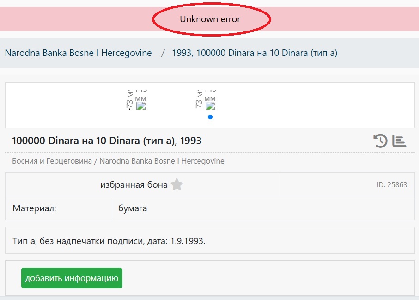The image size is (419, 300).
Task: Click the 'Тип а, без надпечатки' description text
Action: coord(109,241)
